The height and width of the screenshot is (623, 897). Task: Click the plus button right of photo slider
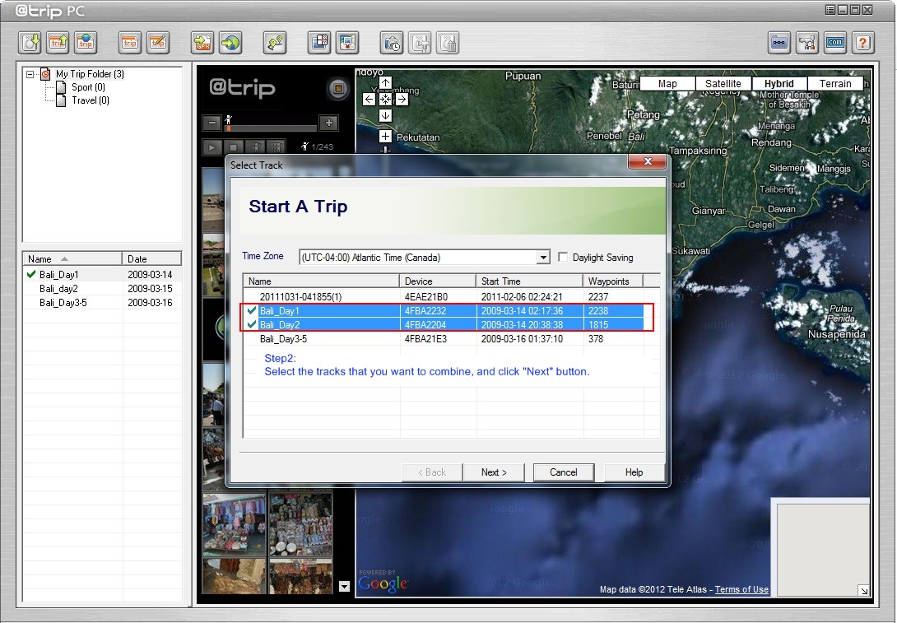point(329,123)
